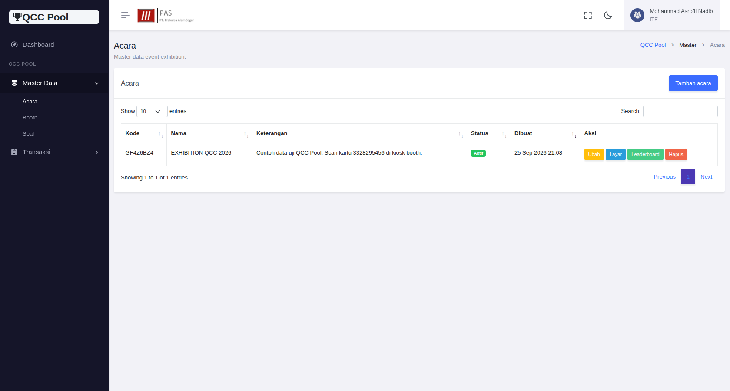The height and width of the screenshot is (391, 730).
Task: Click the Tambah acara button
Action: pyautogui.click(x=693, y=83)
